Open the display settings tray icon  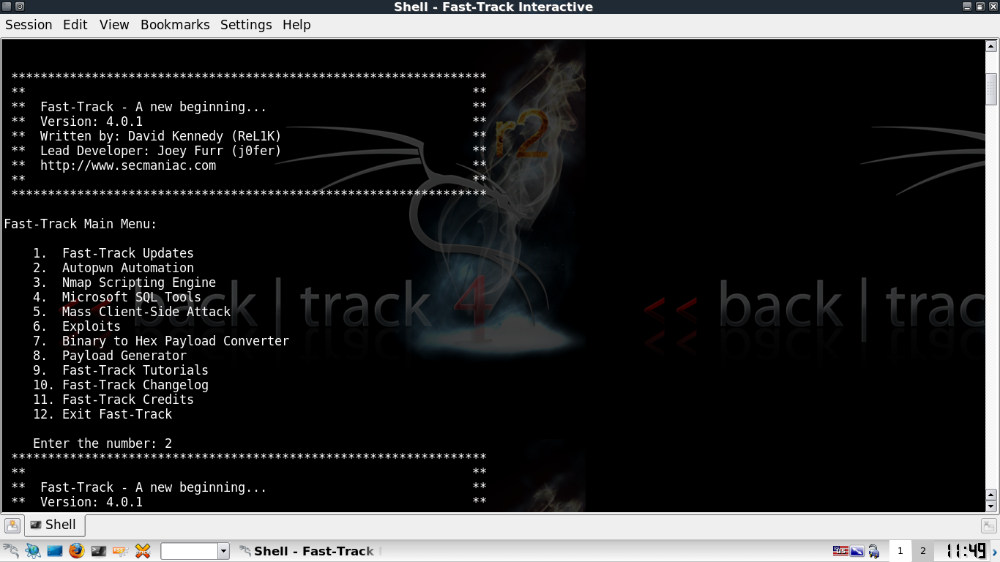click(x=857, y=551)
